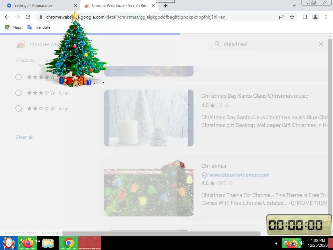This screenshot has width=333, height=250.
Task: Open the Translate bookmark
Action: [39, 27]
